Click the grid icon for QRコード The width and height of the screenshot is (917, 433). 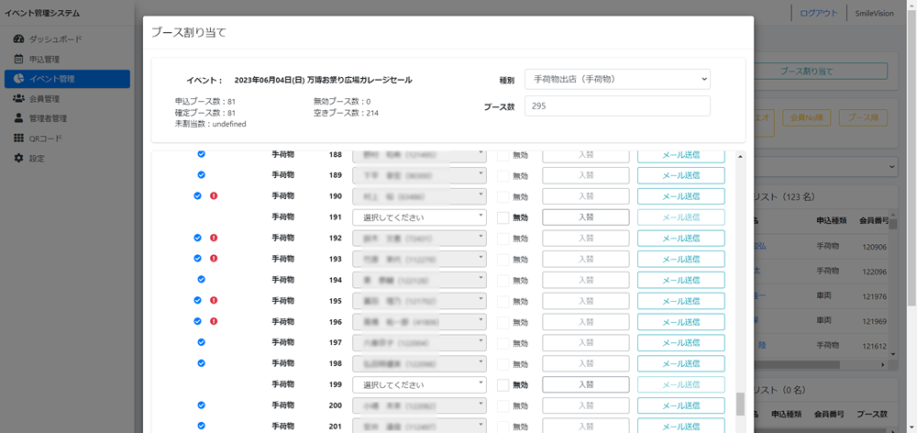point(18,139)
